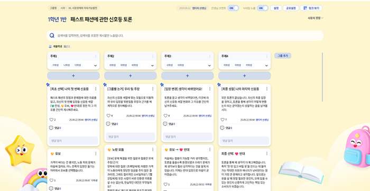Select 바학생 chip in 주제2
This screenshot has height=191, width=370.
point(135,65)
